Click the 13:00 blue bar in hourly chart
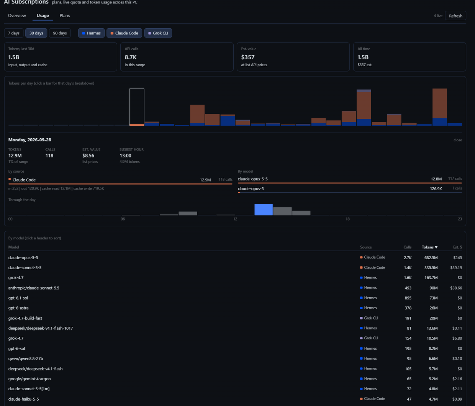Screen dimensions: 475x406 (264, 210)
